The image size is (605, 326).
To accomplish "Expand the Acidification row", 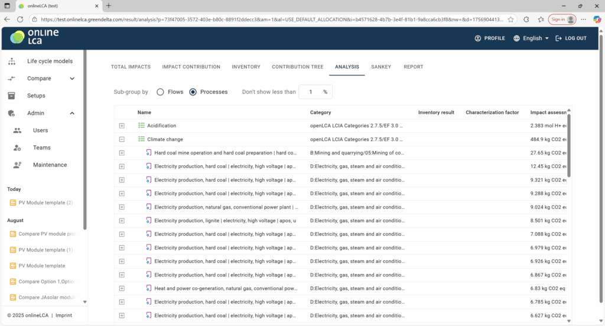I will [122, 126].
